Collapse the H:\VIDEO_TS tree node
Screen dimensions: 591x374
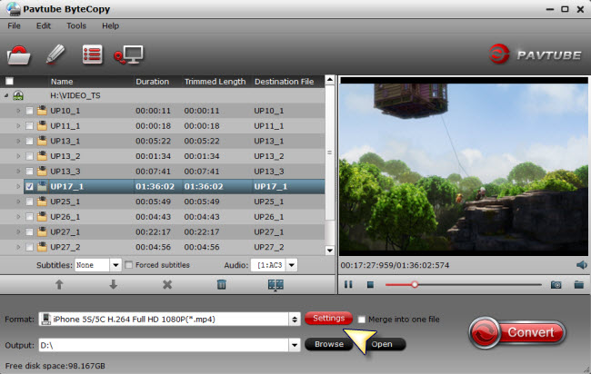(6, 95)
